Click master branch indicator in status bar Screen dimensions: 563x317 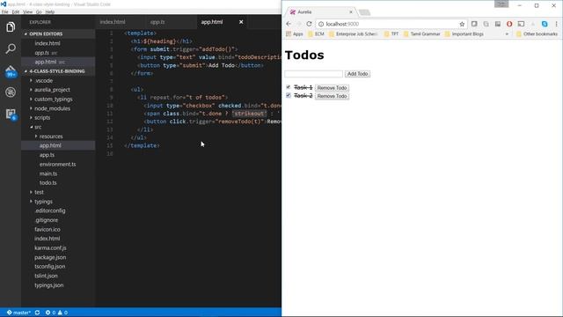click(18, 313)
